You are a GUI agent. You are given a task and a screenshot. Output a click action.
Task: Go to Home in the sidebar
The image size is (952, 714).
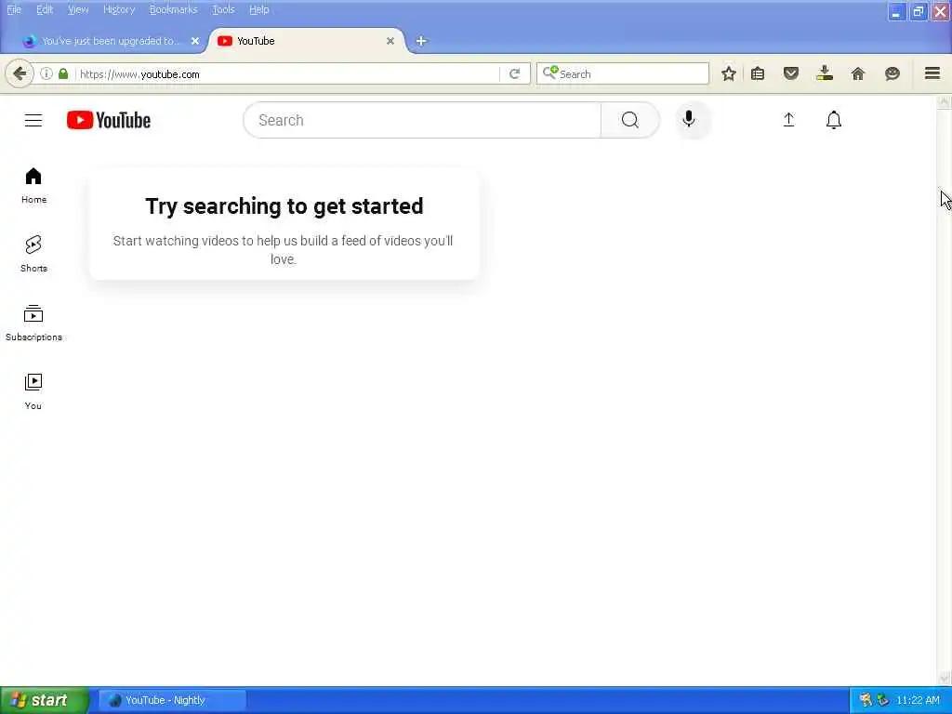click(33, 185)
